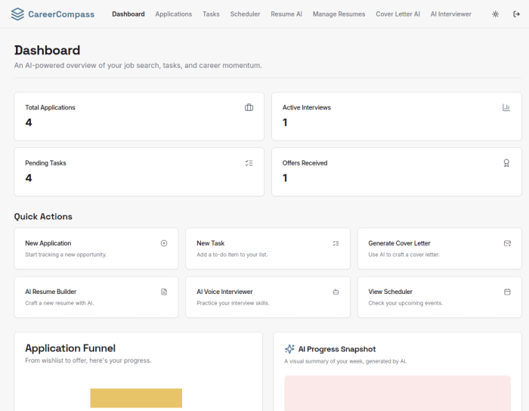Screen dimensions: 529x411
Task: Click sparkle icon beside AI Progress Snapshot
Action: (289, 349)
